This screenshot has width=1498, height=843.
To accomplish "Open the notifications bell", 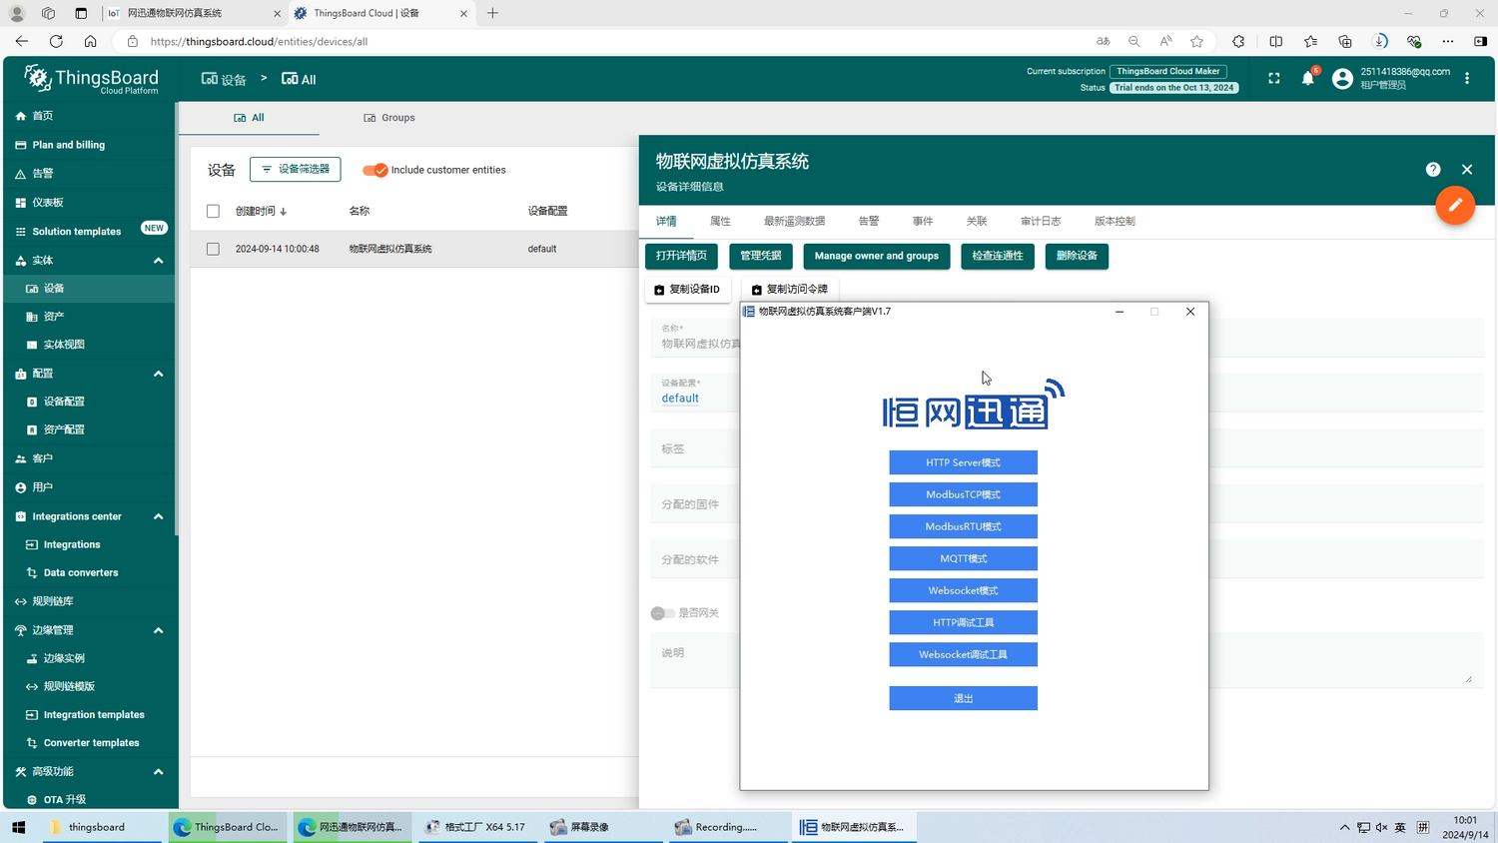I will tap(1307, 79).
